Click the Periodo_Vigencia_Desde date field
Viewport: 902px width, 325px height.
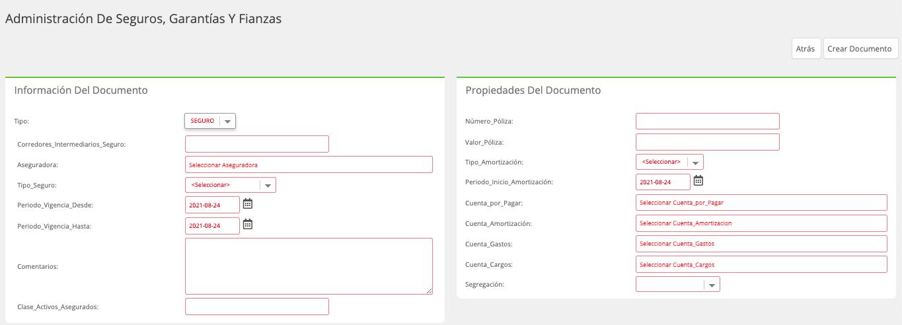click(212, 205)
